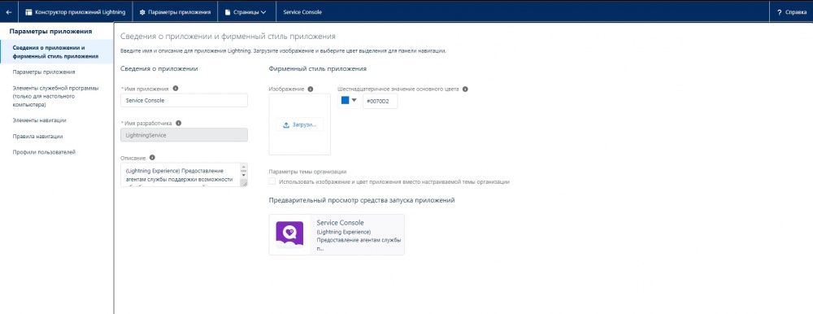Click the Фирменный стиль приложения heading
The width and height of the screenshot is (813, 314).
click(318, 68)
